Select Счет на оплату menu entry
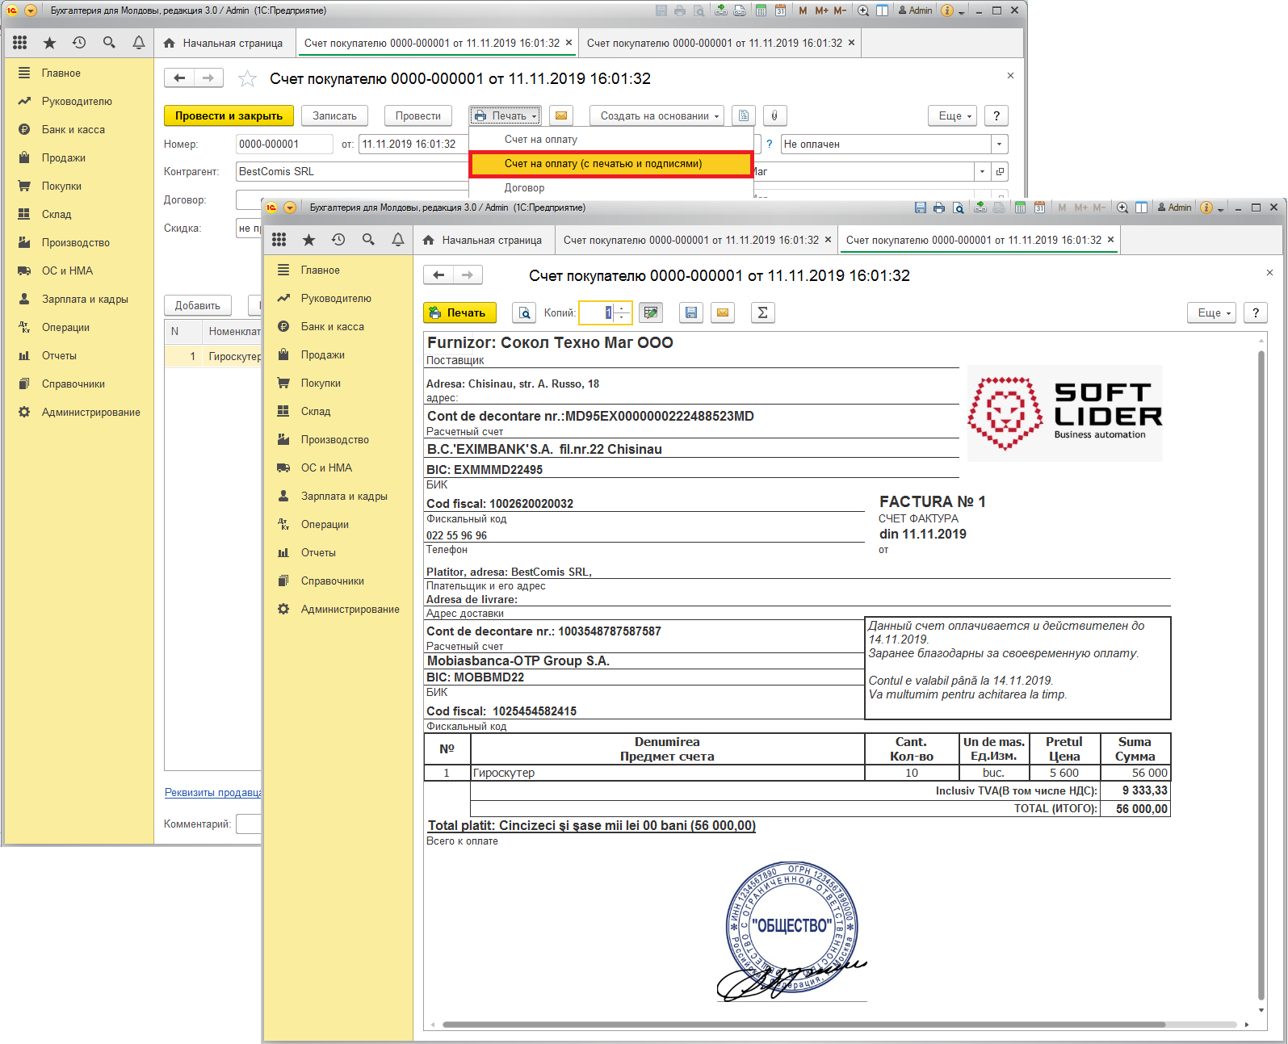 [x=541, y=139]
